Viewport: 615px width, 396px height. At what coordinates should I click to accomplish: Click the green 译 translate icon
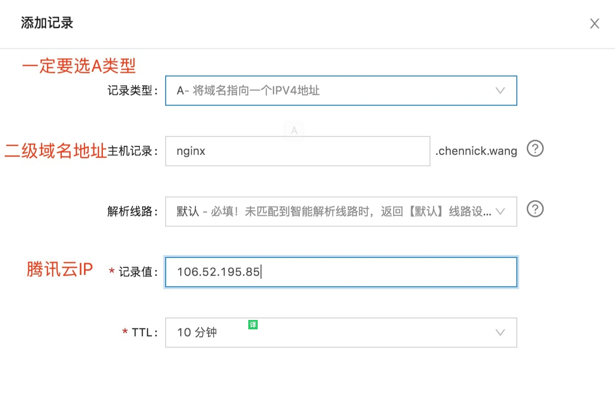(253, 324)
